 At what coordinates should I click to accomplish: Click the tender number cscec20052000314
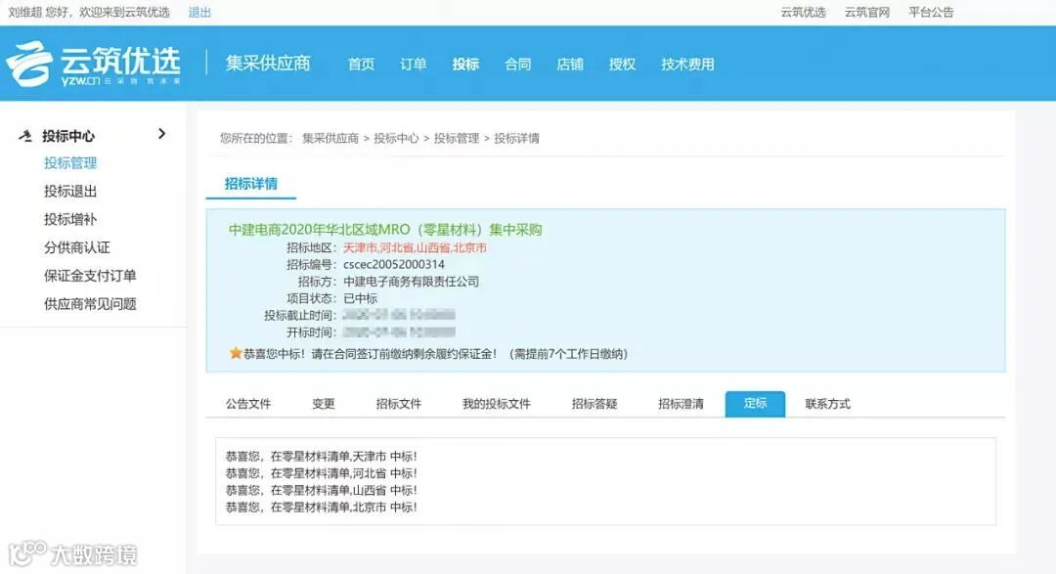point(394,264)
